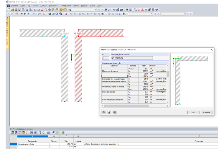224x149 pixels.
Task: Print using the printer icon
Action: (x=27, y=10)
